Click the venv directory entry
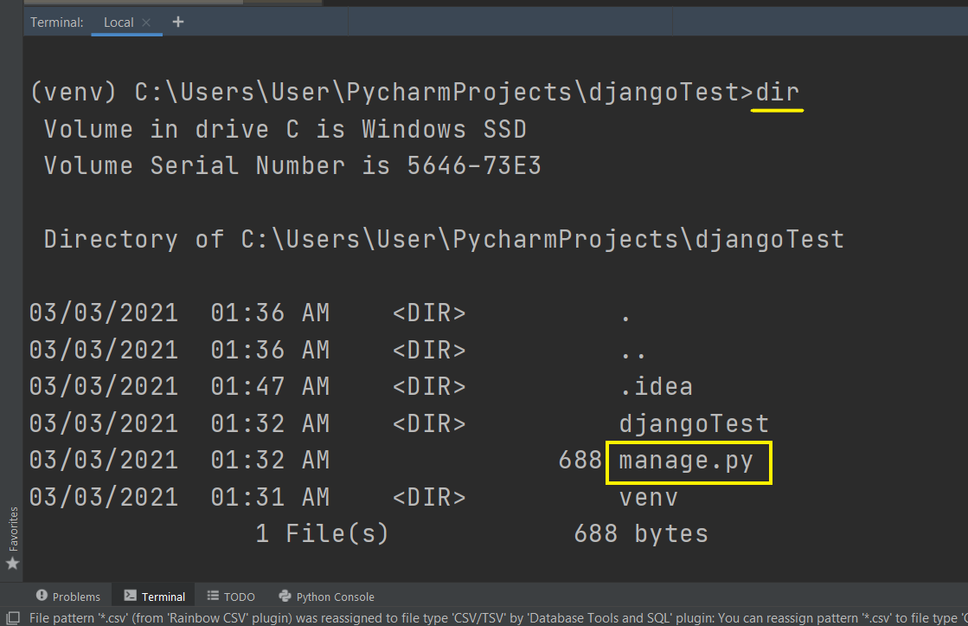Screen dimensions: 968x626 [648, 498]
